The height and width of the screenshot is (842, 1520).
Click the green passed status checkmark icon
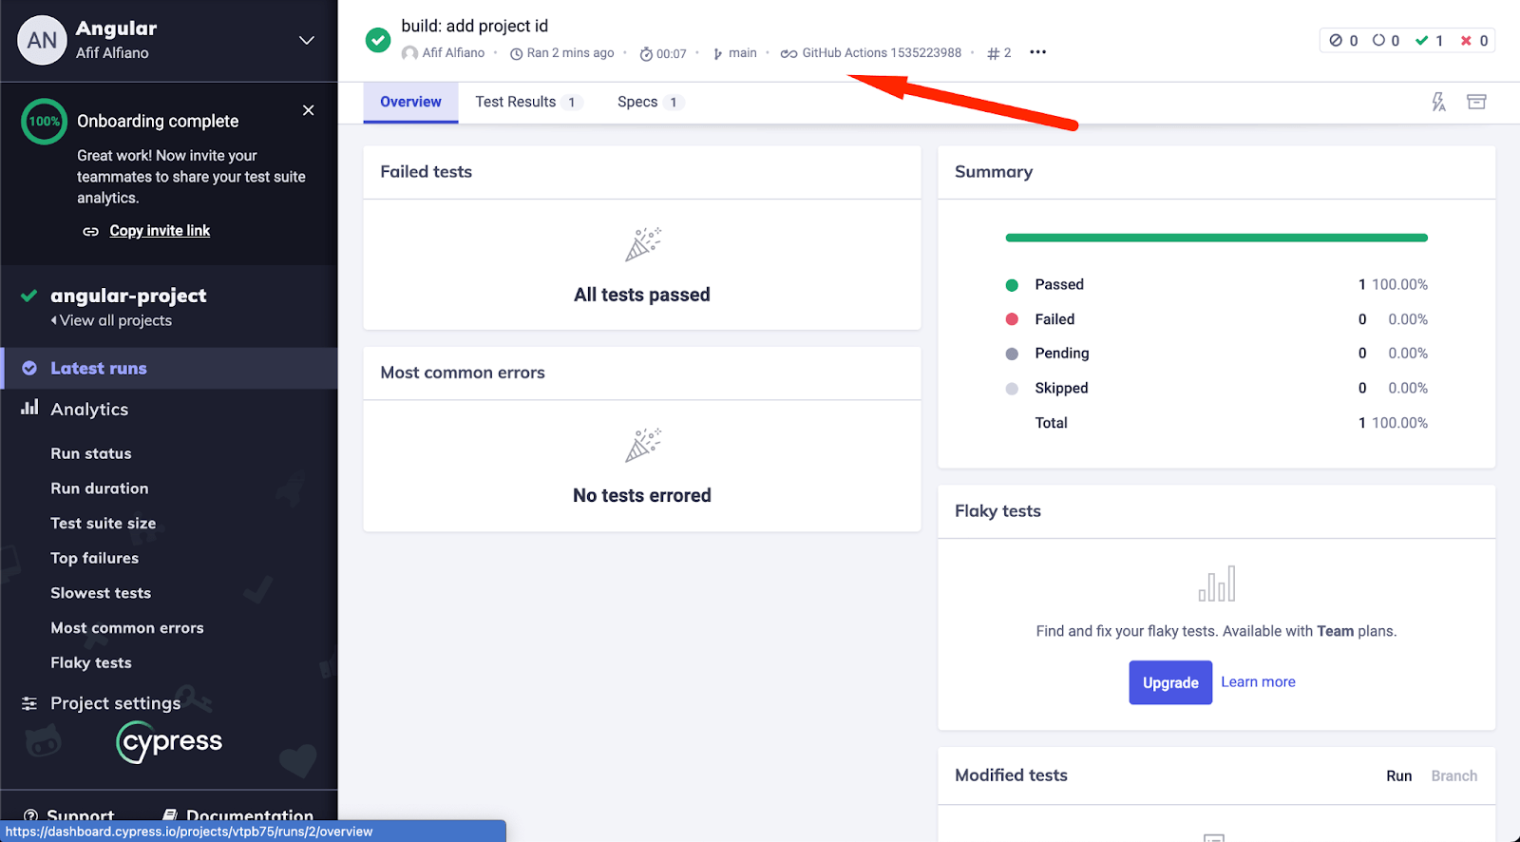(x=378, y=40)
